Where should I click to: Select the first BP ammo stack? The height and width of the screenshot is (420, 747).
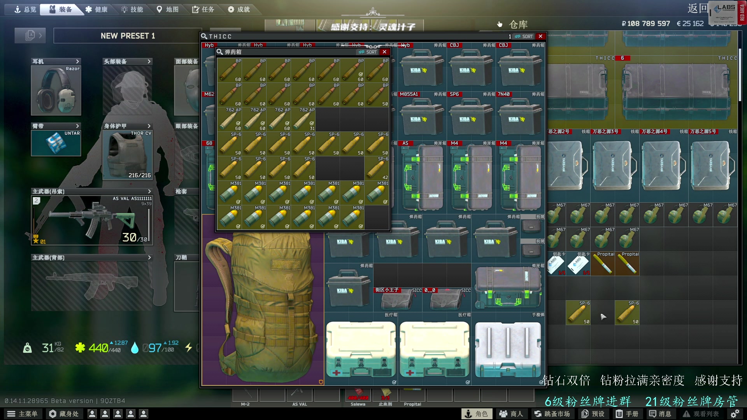click(230, 70)
